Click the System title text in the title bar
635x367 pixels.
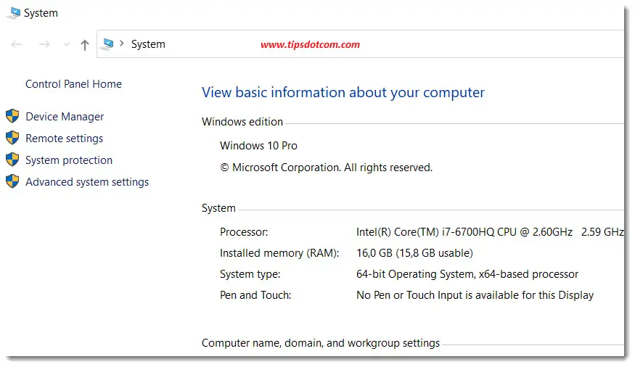coord(41,13)
